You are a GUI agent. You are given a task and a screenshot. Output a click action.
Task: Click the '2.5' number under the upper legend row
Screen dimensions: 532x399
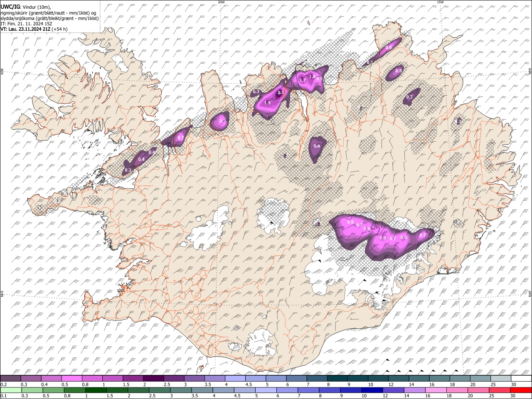click(167, 384)
